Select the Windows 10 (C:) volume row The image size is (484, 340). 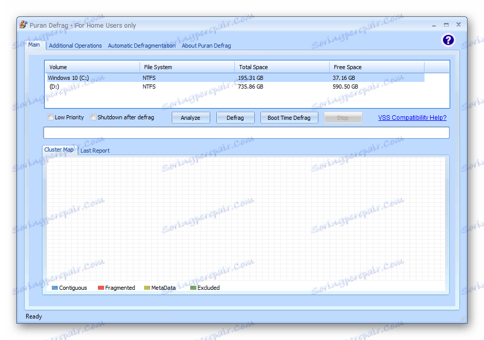(x=235, y=78)
